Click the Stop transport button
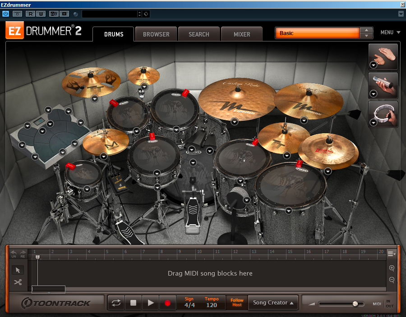This screenshot has width=406, height=317. coord(134,303)
